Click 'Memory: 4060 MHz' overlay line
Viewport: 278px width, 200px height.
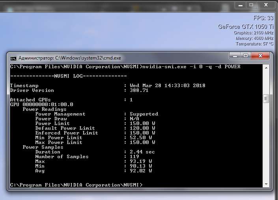(x=255, y=38)
